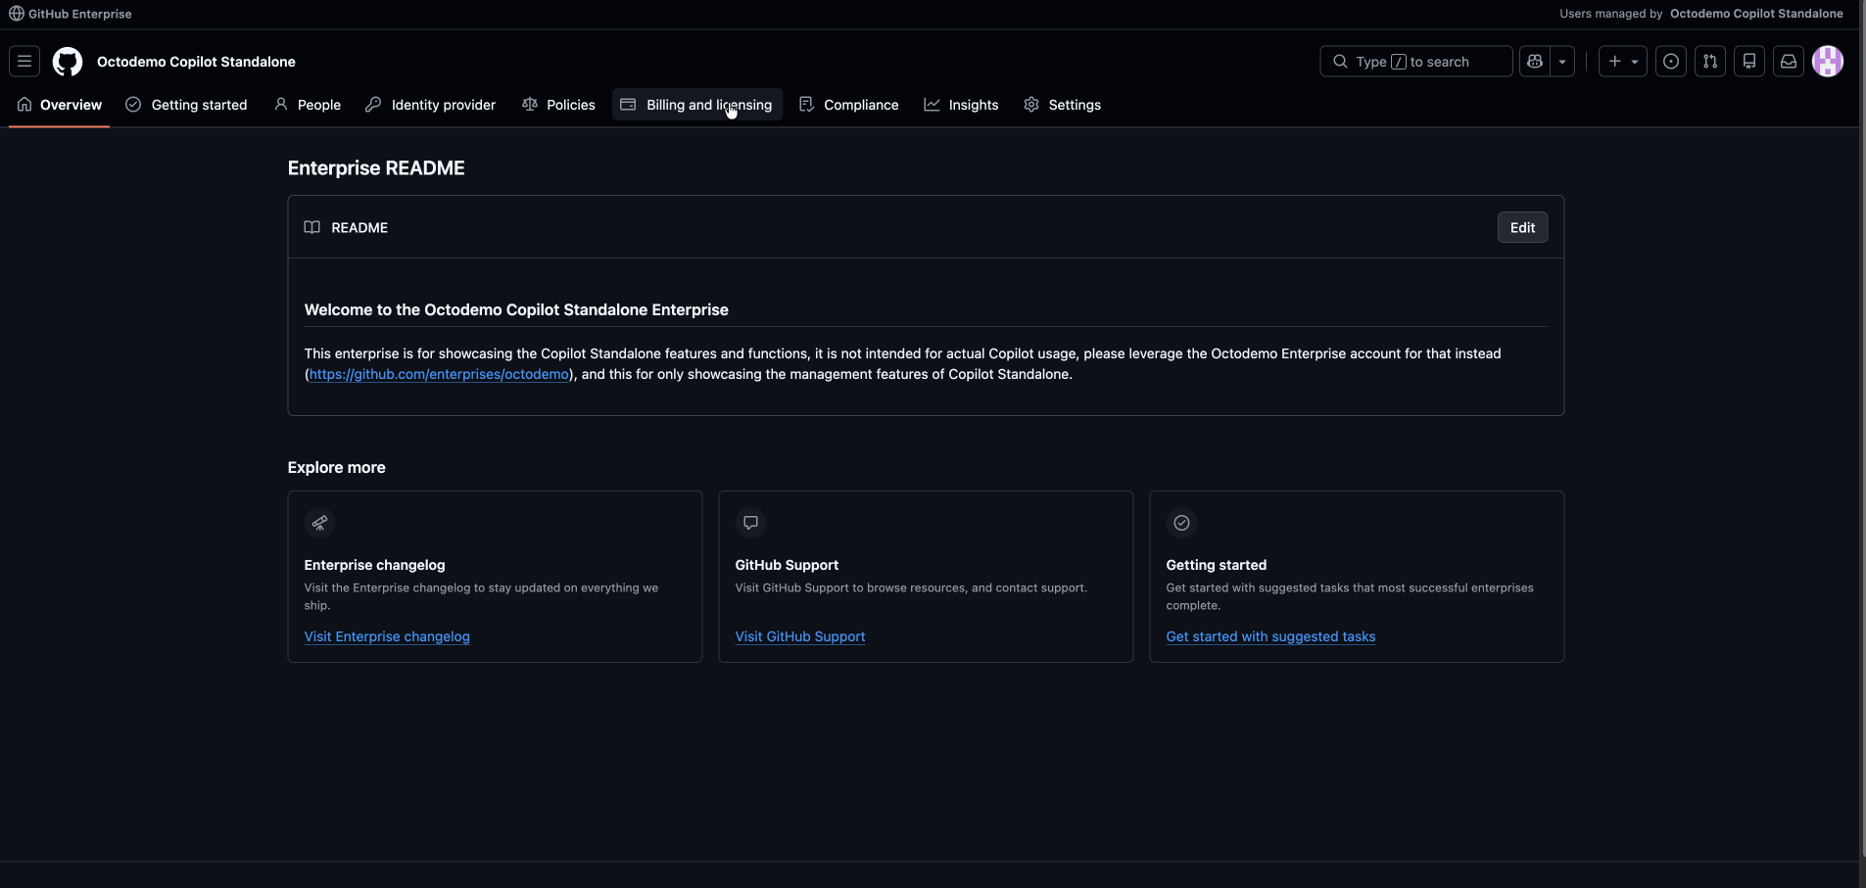Open the user avatar menu
The height and width of the screenshot is (888, 1866).
tap(1828, 61)
